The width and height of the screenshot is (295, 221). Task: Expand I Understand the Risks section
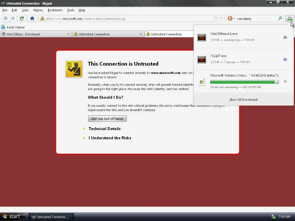pyautogui.click(x=110, y=138)
